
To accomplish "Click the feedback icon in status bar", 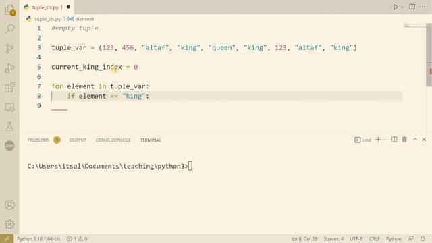I will [411, 238].
